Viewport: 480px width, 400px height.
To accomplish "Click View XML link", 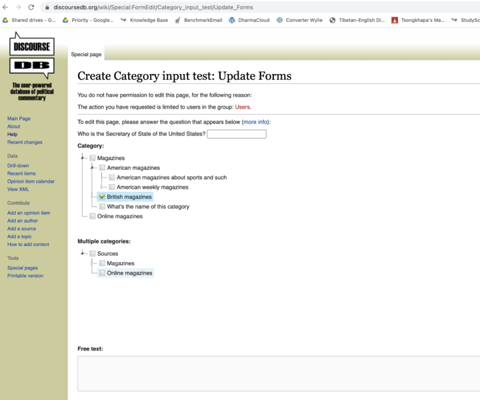I will pyautogui.click(x=18, y=189).
